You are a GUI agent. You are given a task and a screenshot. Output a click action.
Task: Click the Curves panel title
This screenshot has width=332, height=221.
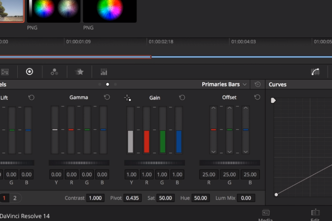278,85
